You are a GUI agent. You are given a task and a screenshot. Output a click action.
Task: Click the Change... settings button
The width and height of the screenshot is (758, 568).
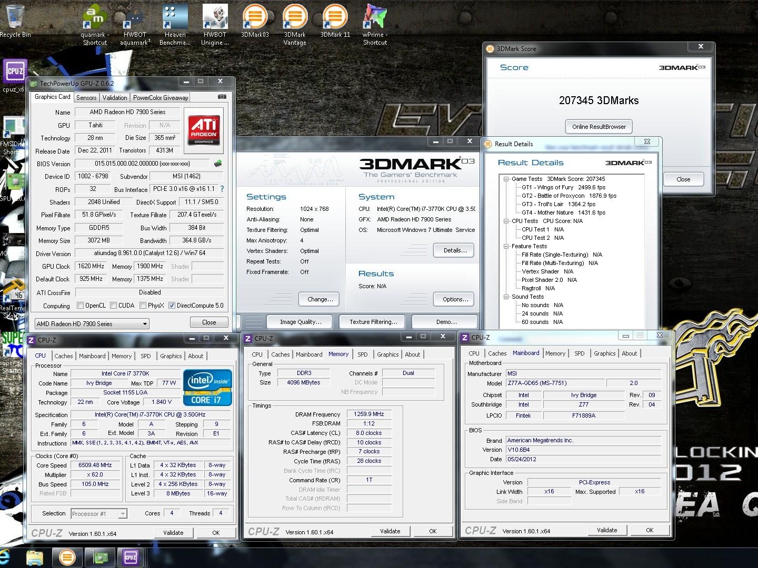[x=320, y=299]
